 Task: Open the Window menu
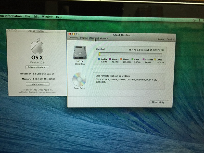tap(47, 17)
